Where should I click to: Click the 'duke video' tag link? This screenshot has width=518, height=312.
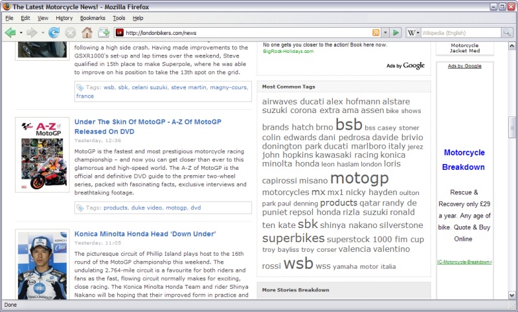click(x=147, y=207)
